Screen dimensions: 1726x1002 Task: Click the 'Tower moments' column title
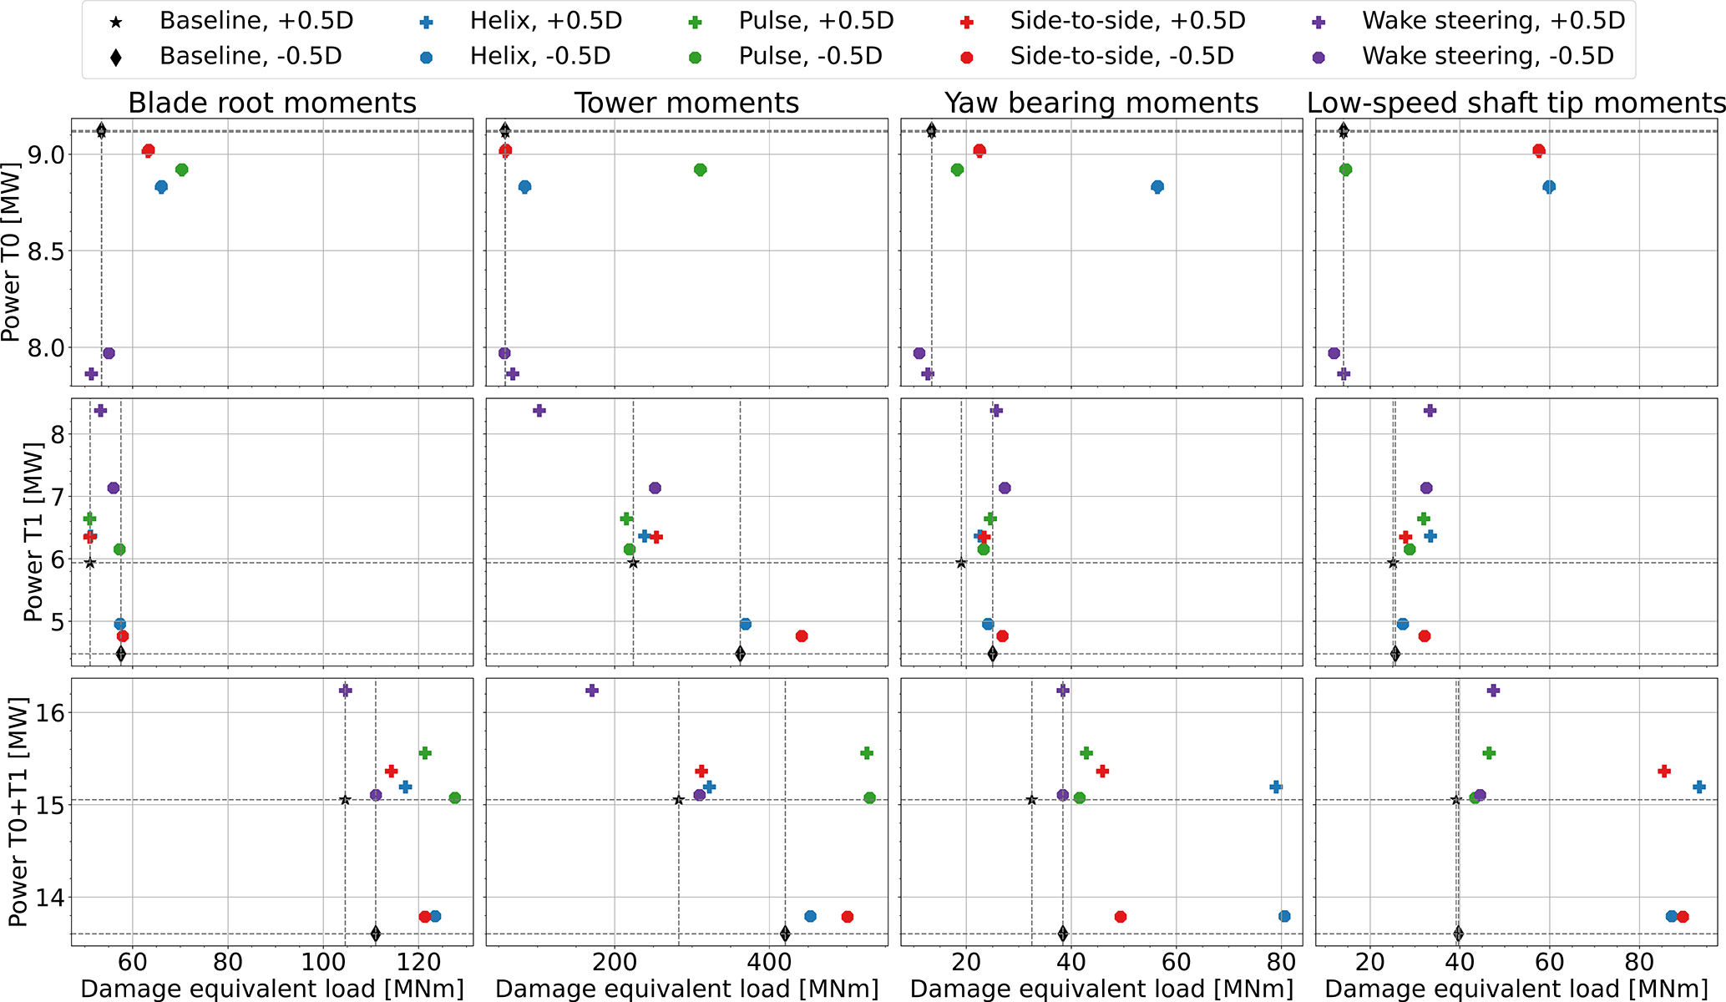tap(686, 103)
